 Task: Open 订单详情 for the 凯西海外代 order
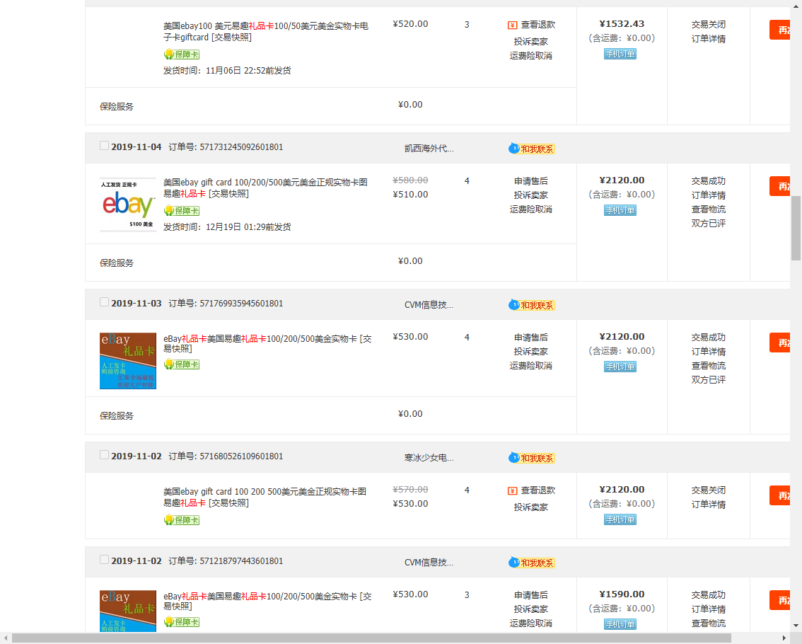tap(709, 195)
